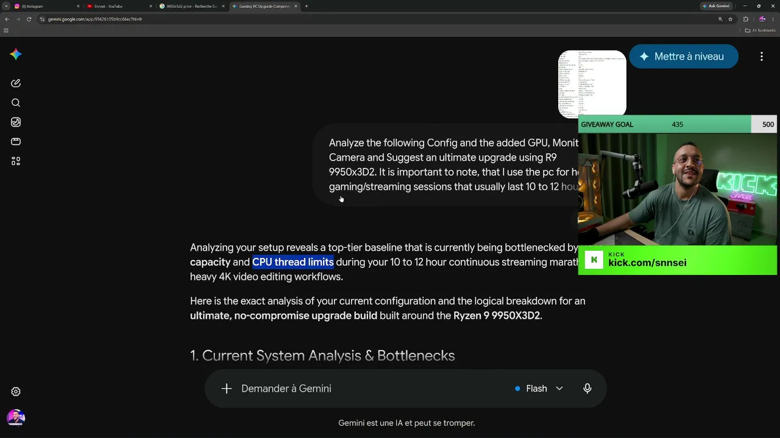Viewport: 780px width, 438px height.
Task: Expand the tab search dropdown arrow
Action: pos(7,6)
